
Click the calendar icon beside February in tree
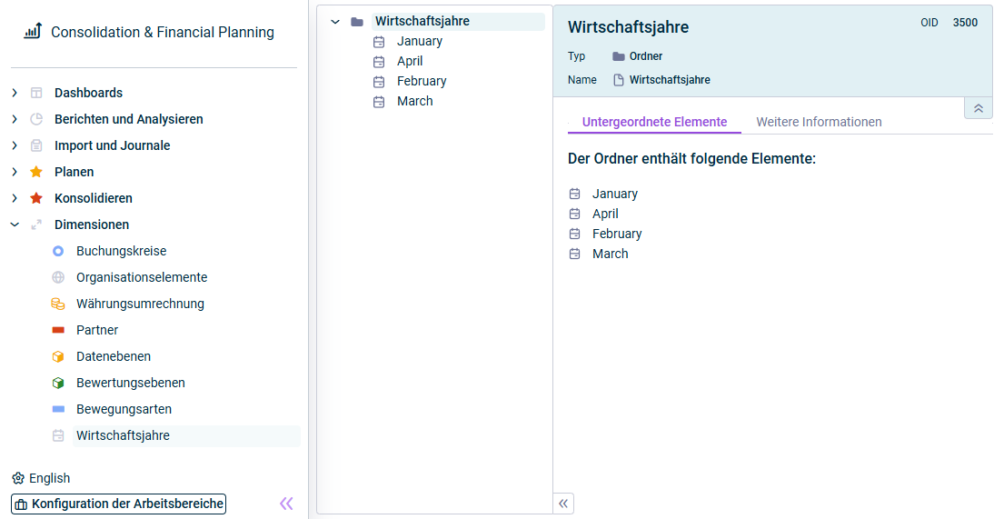379,82
